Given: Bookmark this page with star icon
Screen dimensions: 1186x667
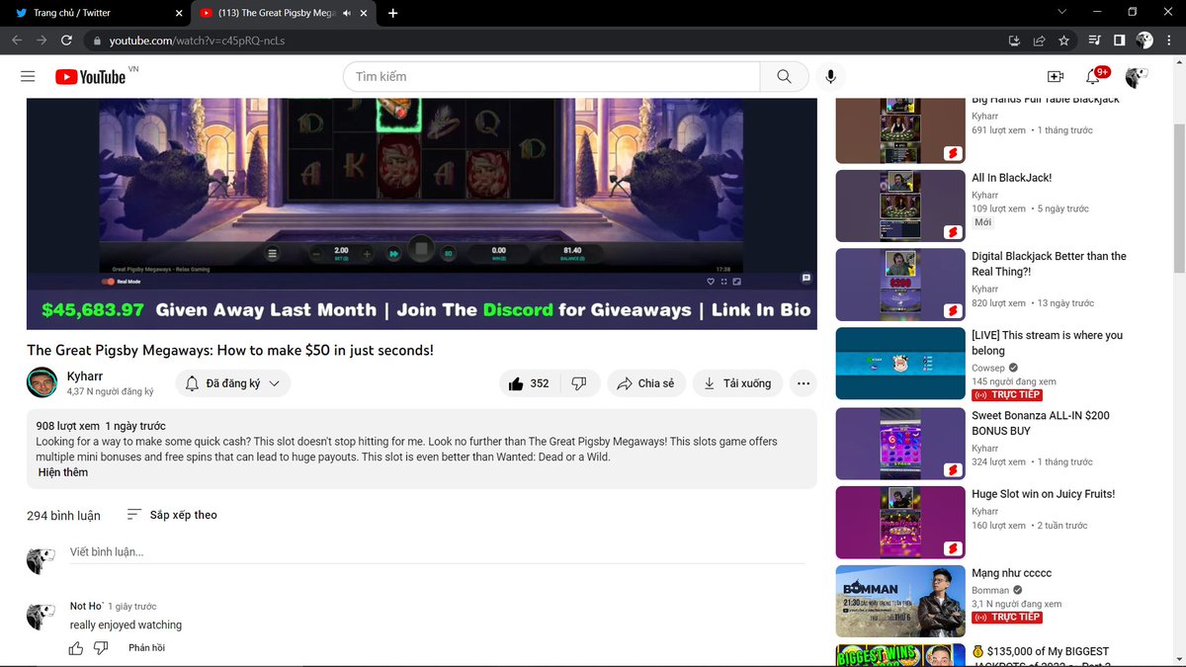Looking at the screenshot, I should pos(1063,41).
